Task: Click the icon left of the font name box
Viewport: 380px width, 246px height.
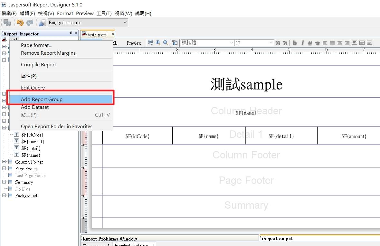Action: coord(175,43)
